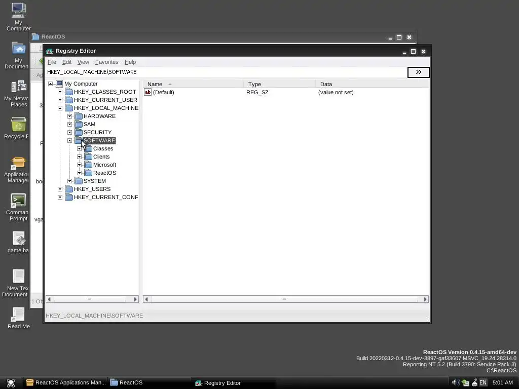Image resolution: width=519 pixels, height=389 pixels.
Task: Click the address bar go button
Action: [418, 72]
